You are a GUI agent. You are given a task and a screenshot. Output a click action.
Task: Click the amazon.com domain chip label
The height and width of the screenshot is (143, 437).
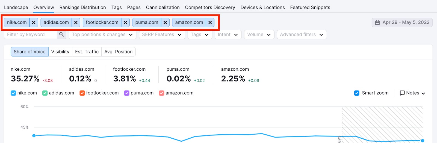click(x=189, y=23)
